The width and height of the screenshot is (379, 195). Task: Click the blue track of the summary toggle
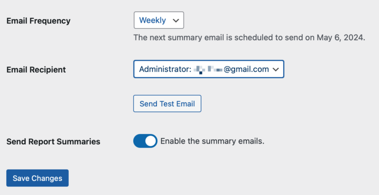139,141
